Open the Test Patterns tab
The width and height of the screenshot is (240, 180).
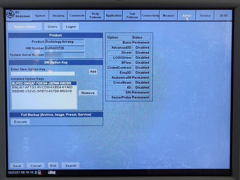coord(132,15)
